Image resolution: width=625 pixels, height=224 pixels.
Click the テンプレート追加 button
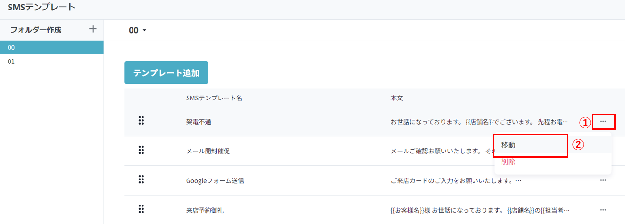coord(166,73)
